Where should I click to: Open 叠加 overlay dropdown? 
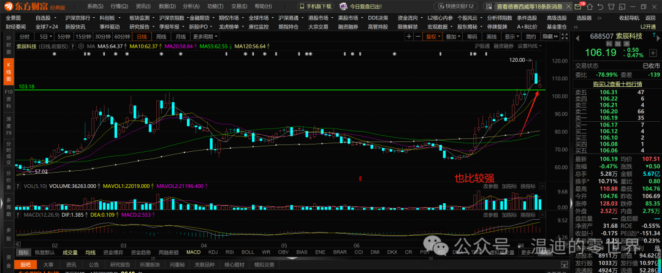point(454,37)
